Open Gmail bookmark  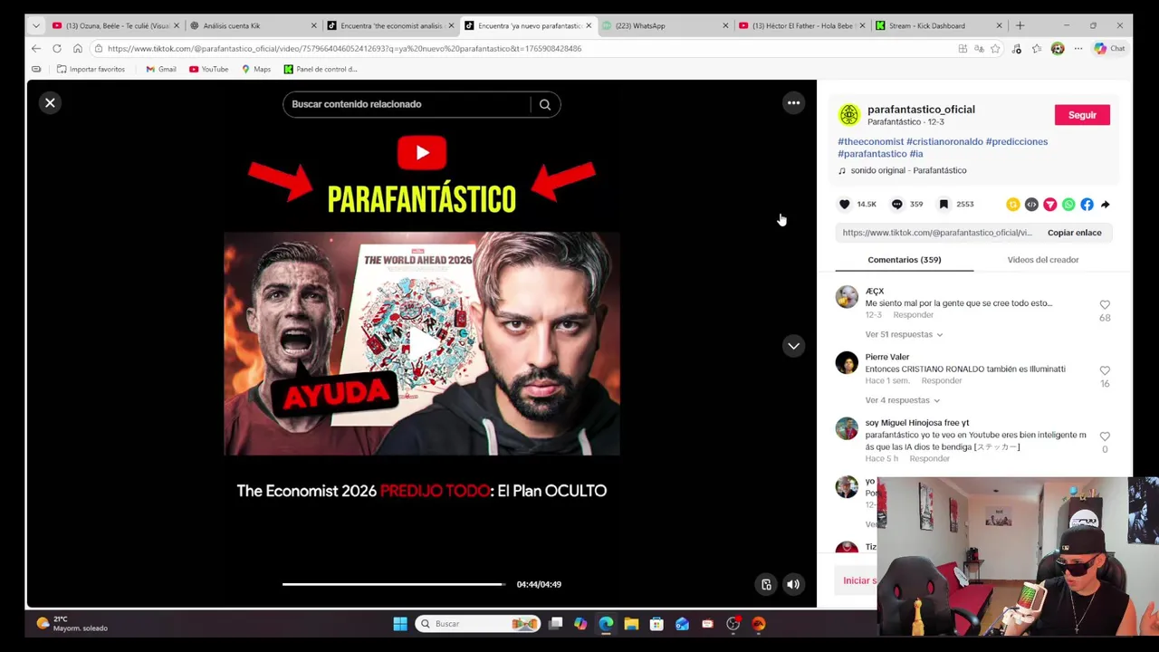coord(160,69)
